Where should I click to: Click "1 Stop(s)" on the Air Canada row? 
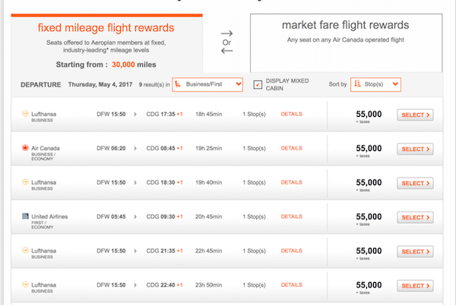254,148
